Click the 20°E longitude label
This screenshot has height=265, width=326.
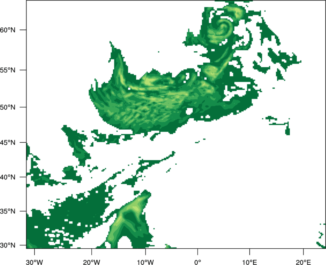303,262
